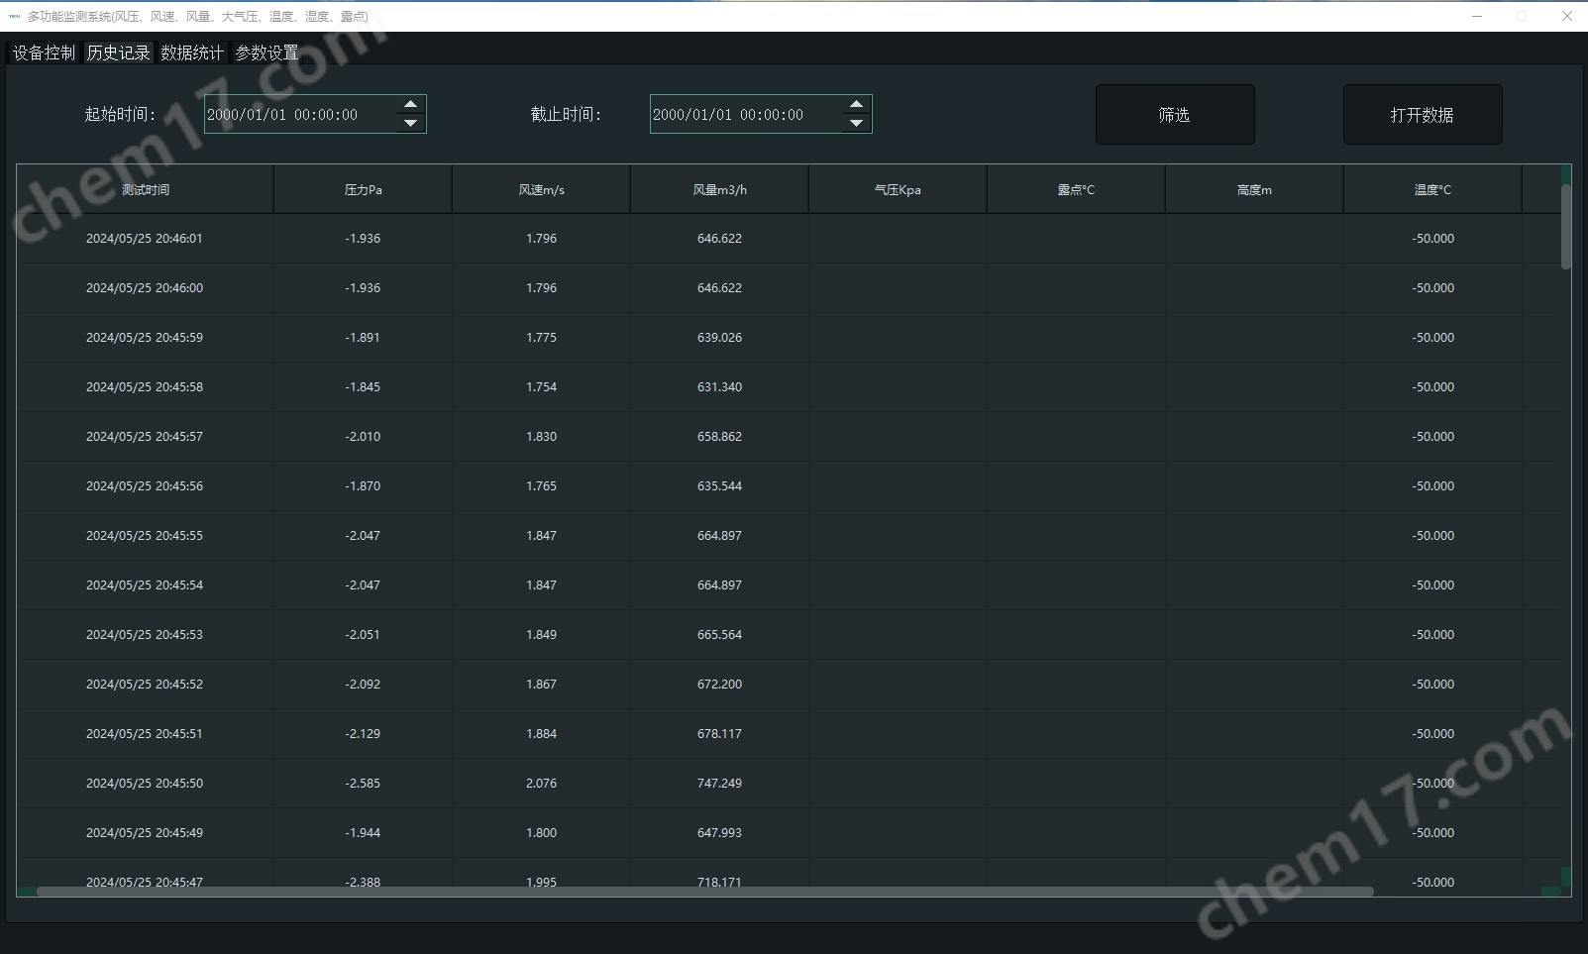Click the table's vertical scrollbar handle
Image resolution: width=1588 pixels, height=954 pixels.
(x=1565, y=226)
